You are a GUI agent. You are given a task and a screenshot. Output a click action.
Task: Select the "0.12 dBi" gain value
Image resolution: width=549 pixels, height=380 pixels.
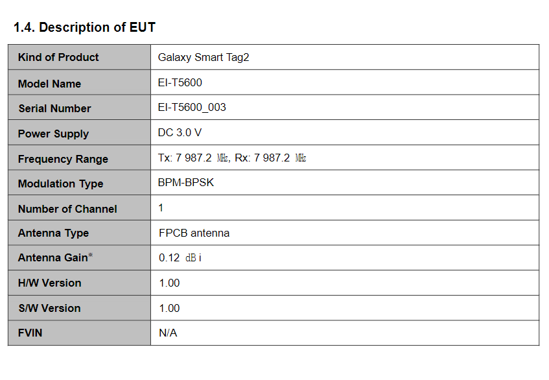(x=180, y=258)
